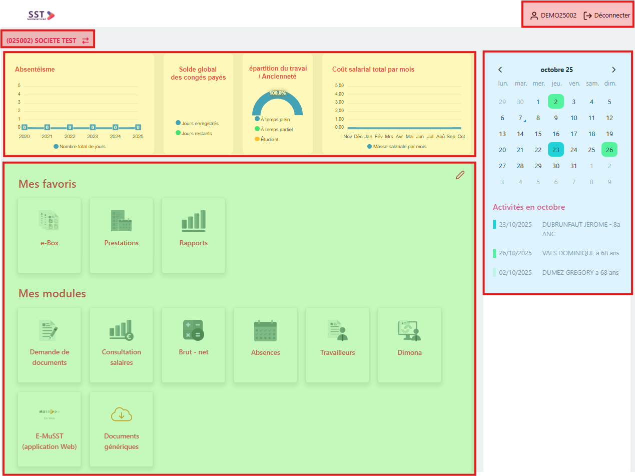The height and width of the screenshot is (476, 635).
Task: Open the DEMO25002 user menu
Action: click(x=553, y=16)
